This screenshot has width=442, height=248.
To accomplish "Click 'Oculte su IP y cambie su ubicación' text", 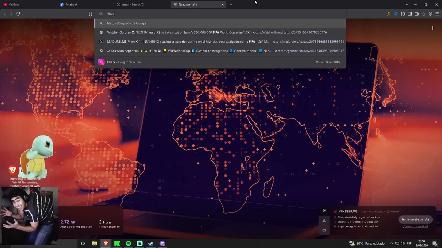I will click(x=358, y=222).
